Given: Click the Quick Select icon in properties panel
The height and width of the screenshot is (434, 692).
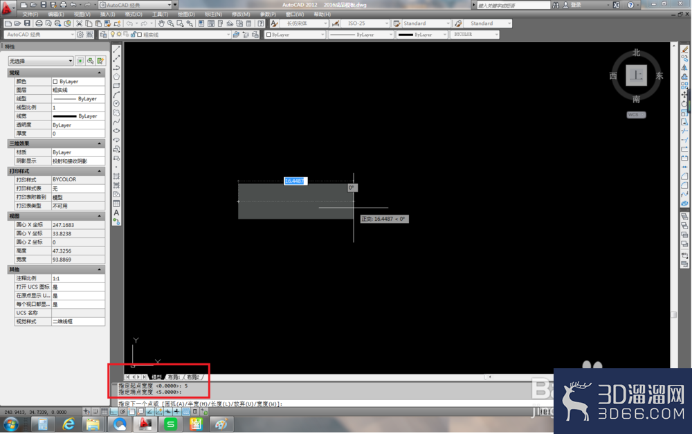Looking at the screenshot, I should [x=100, y=61].
